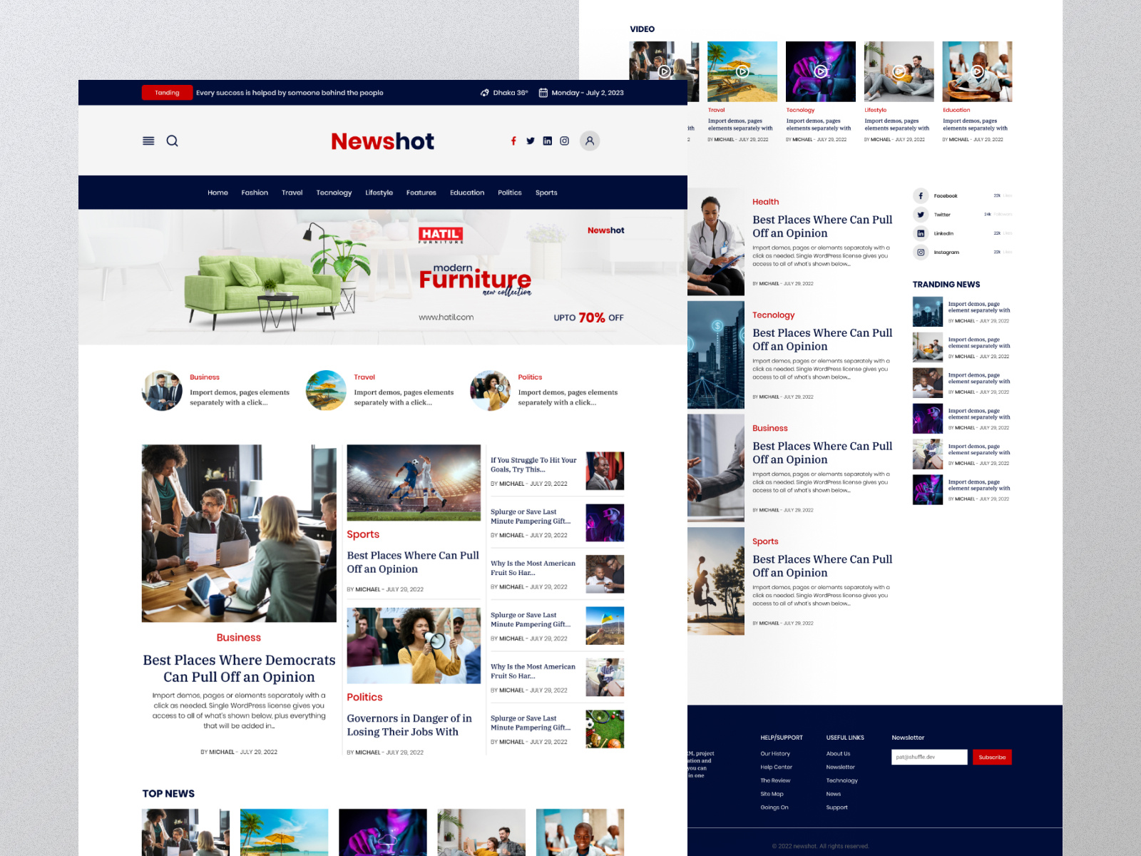Open the footer News link

click(x=834, y=794)
